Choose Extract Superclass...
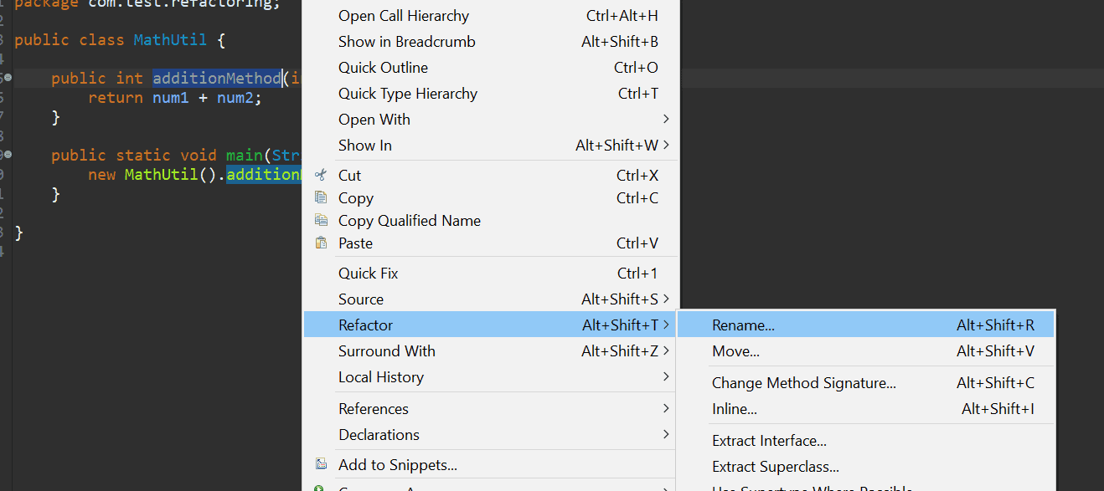This screenshot has height=491, width=1104. [865, 467]
